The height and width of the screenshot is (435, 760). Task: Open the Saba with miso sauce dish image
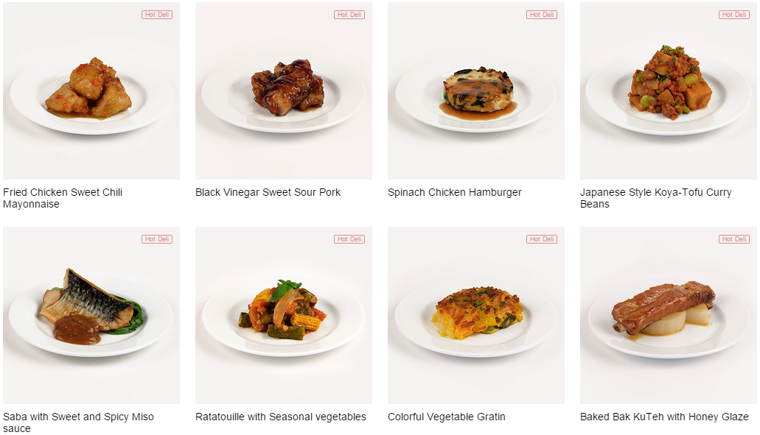click(x=91, y=316)
